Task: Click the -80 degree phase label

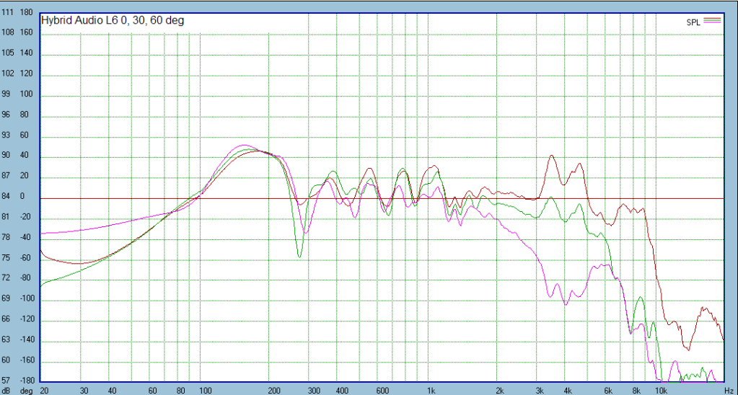Action: point(25,278)
